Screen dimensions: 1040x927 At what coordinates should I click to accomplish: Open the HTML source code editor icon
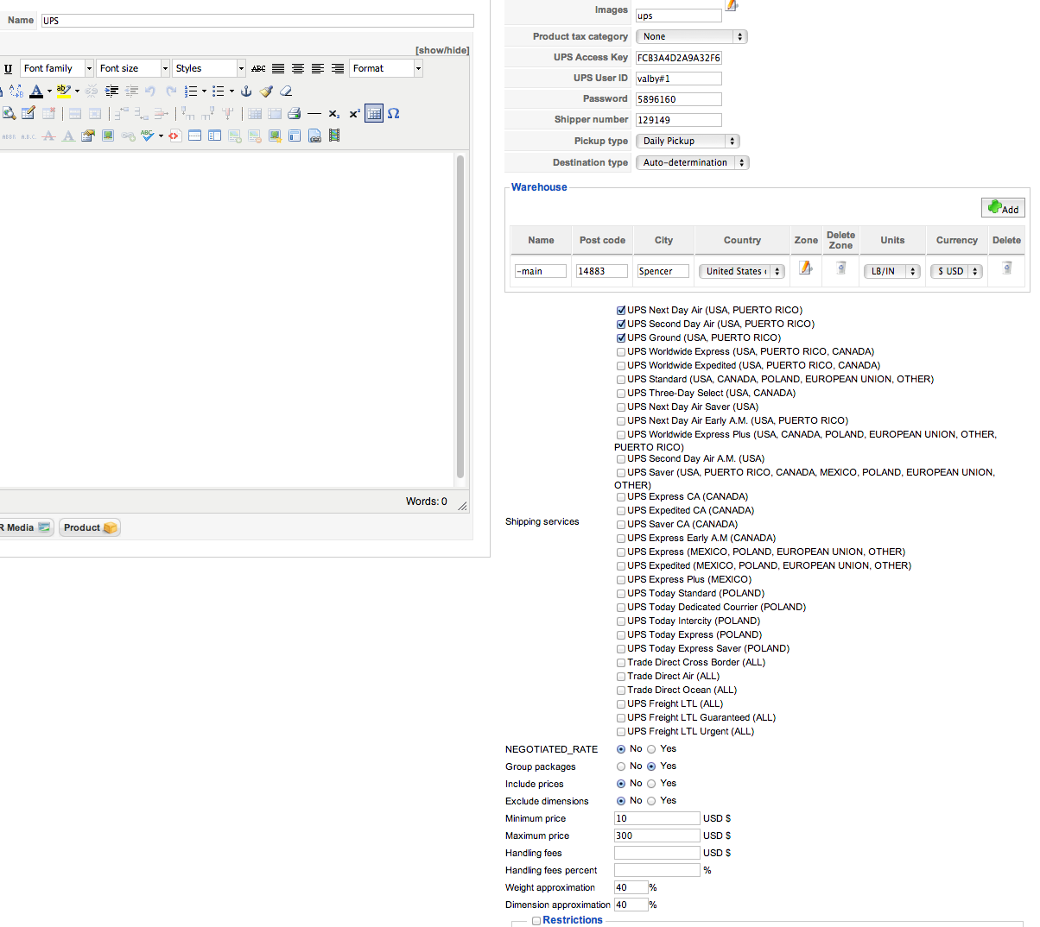click(x=175, y=136)
